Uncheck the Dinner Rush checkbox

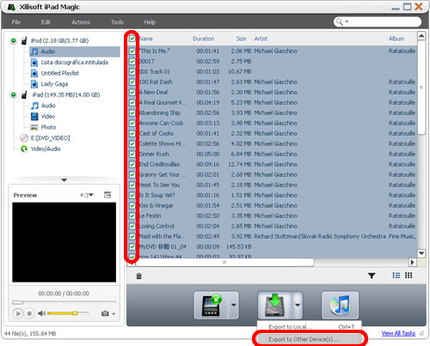coord(132,154)
